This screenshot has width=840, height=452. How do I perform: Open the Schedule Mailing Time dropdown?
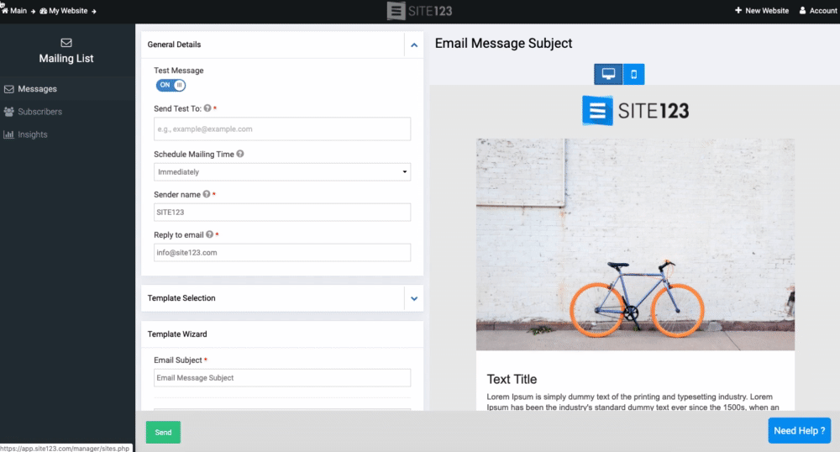coord(282,172)
